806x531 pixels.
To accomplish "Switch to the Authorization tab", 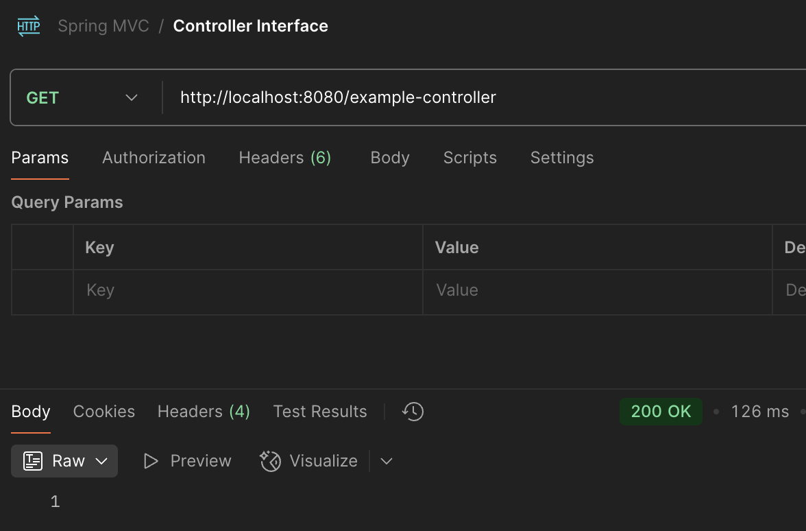I will click(154, 158).
